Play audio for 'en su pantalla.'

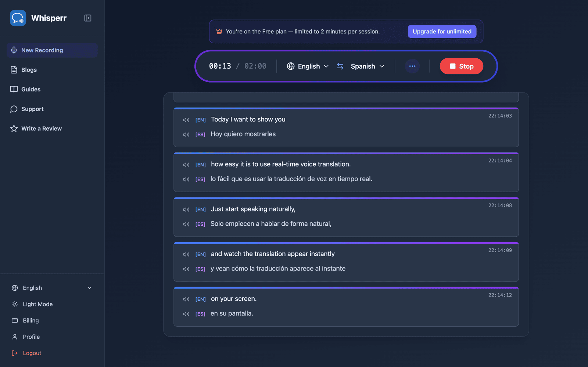point(186,314)
